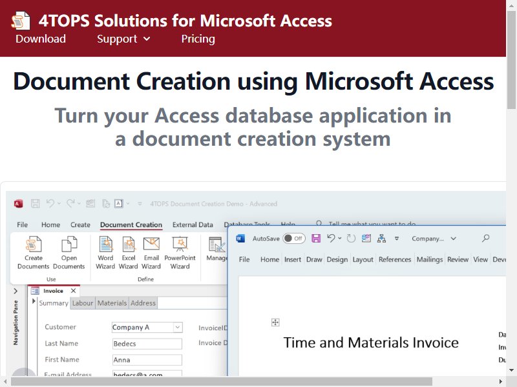The image size is (517, 387).
Task: Switch to the Labour form tab
Action: pyautogui.click(x=83, y=303)
